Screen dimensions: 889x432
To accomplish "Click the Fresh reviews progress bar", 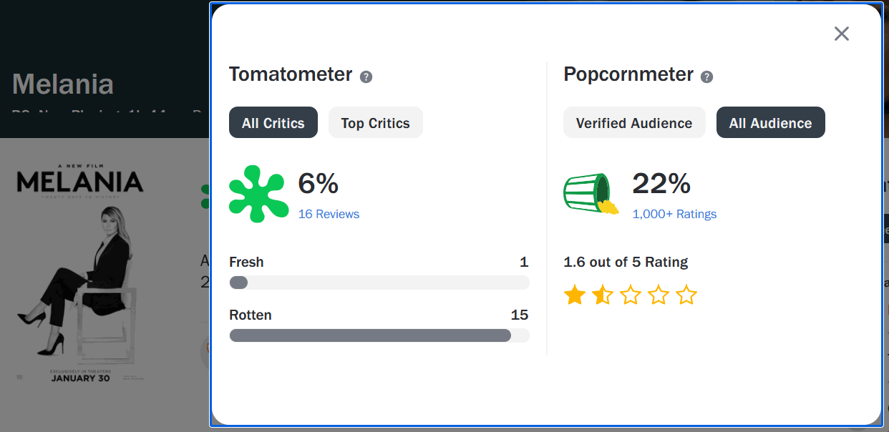I will (x=379, y=283).
